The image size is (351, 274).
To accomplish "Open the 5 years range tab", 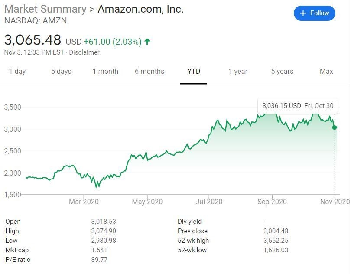I will [282, 71].
